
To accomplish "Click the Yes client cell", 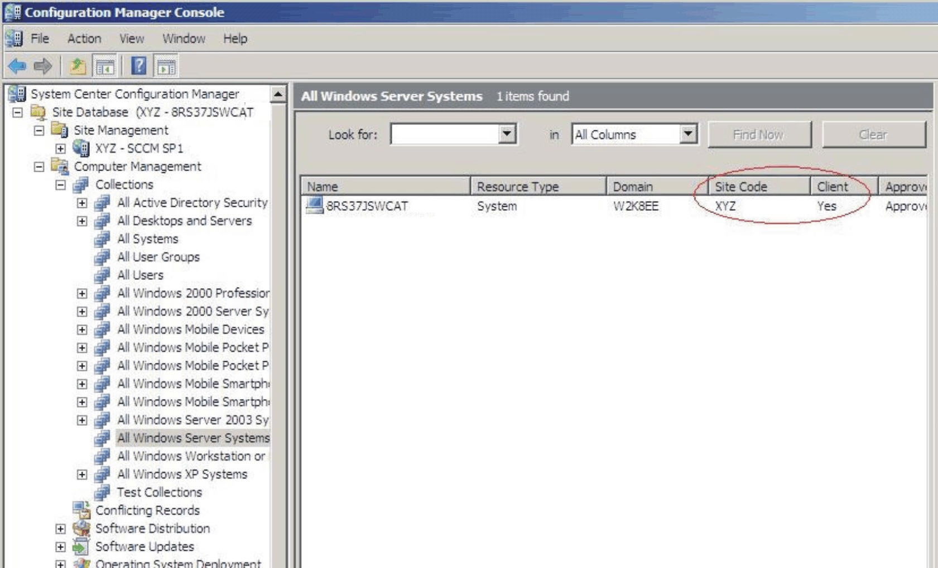I will 826,206.
